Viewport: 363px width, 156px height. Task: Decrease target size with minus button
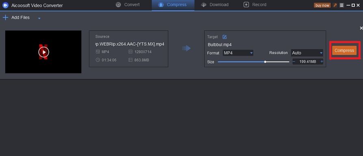[x=294, y=62]
